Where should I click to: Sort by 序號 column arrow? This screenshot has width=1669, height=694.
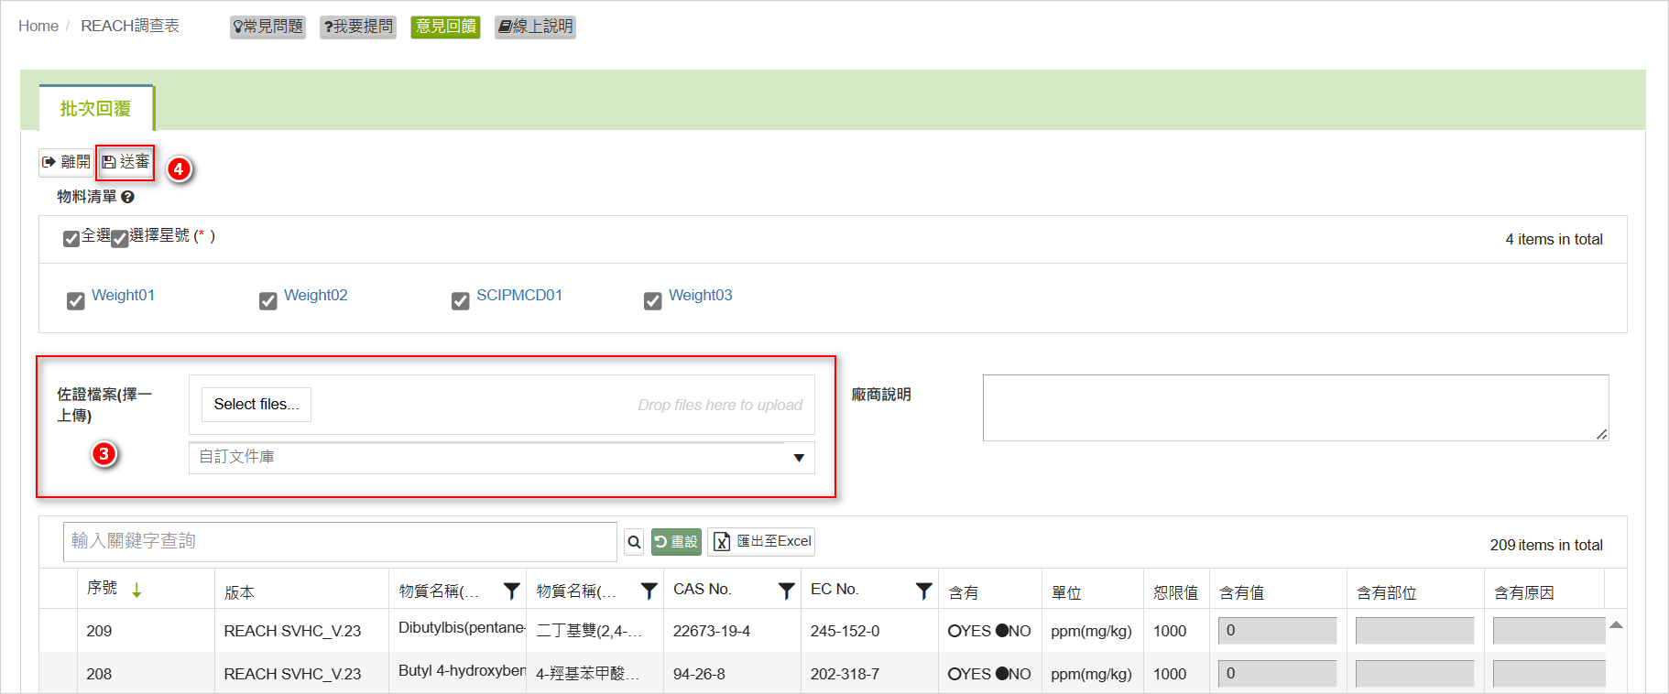[136, 591]
